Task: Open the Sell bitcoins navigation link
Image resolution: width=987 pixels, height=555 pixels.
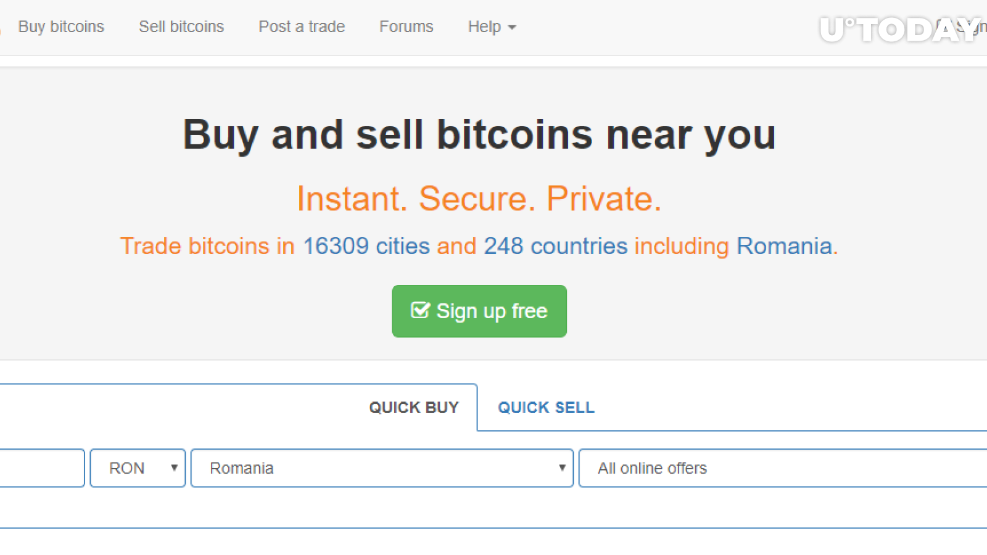Action: pyautogui.click(x=181, y=27)
